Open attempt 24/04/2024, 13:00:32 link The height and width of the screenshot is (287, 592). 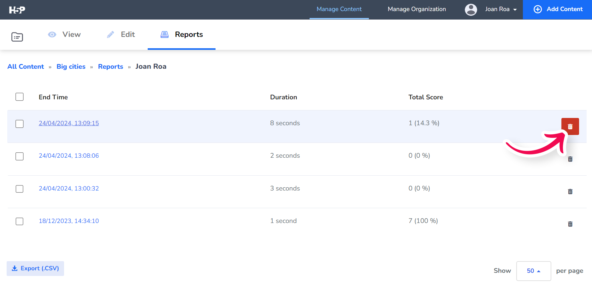coord(69,189)
